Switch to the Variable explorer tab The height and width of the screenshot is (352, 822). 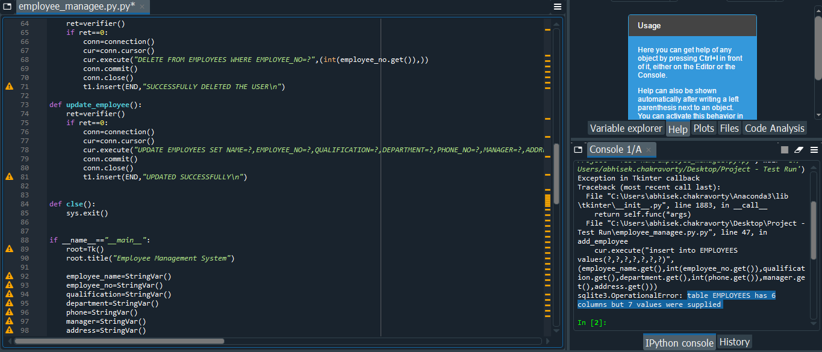(626, 128)
